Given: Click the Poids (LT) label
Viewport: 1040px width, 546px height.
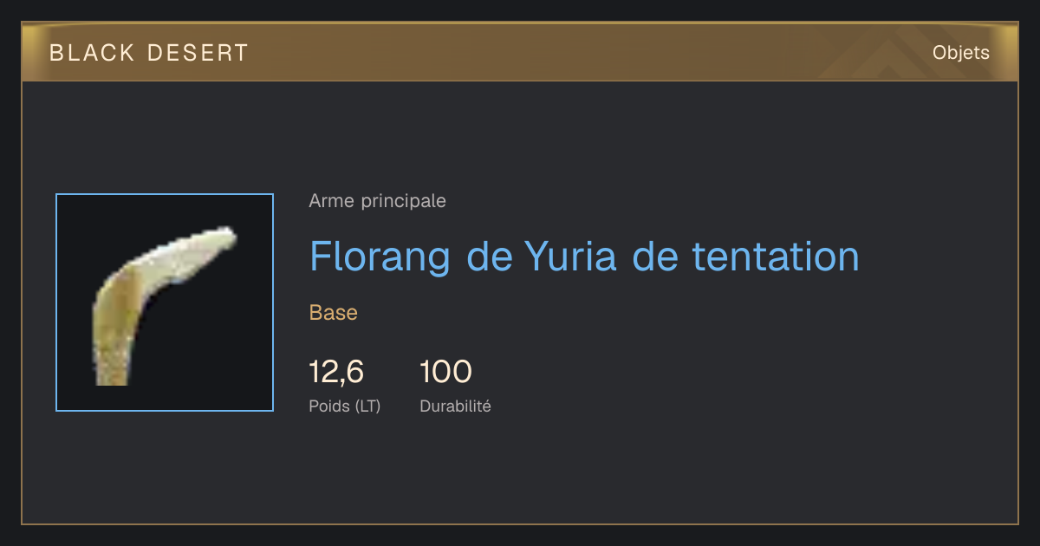Looking at the screenshot, I should [x=345, y=406].
